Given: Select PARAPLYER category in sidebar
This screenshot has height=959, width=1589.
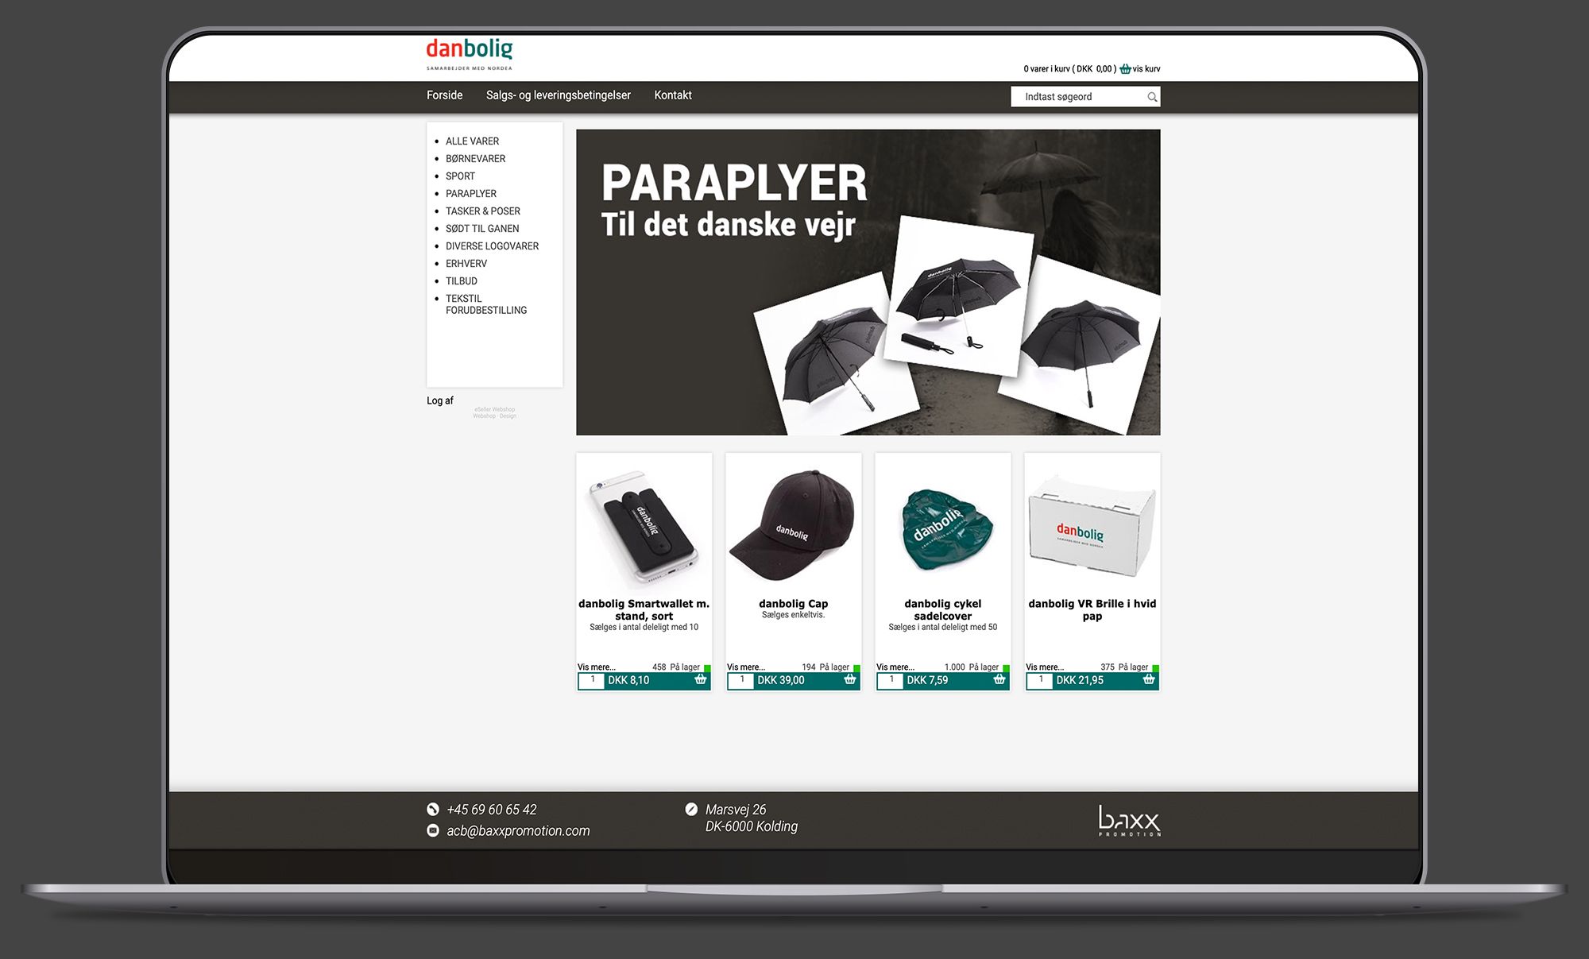Looking at the screenshot, I should (x=471, y=194).
